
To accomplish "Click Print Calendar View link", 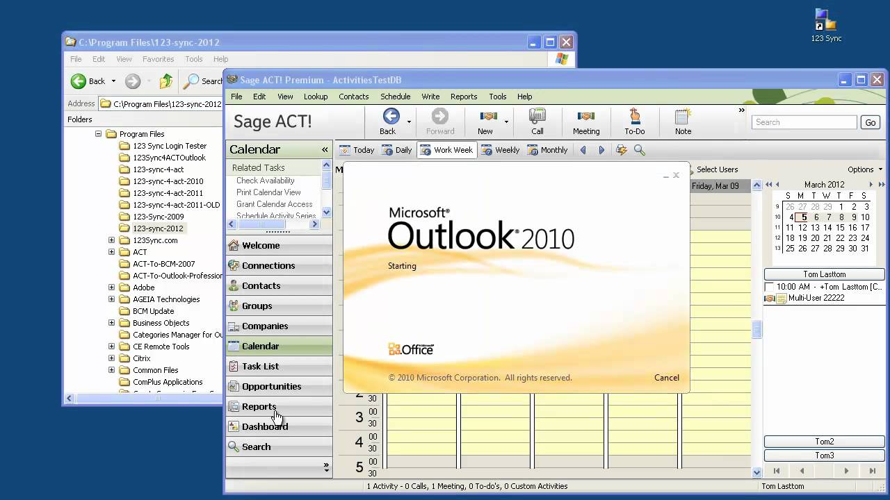I will (x=268, y=192).
